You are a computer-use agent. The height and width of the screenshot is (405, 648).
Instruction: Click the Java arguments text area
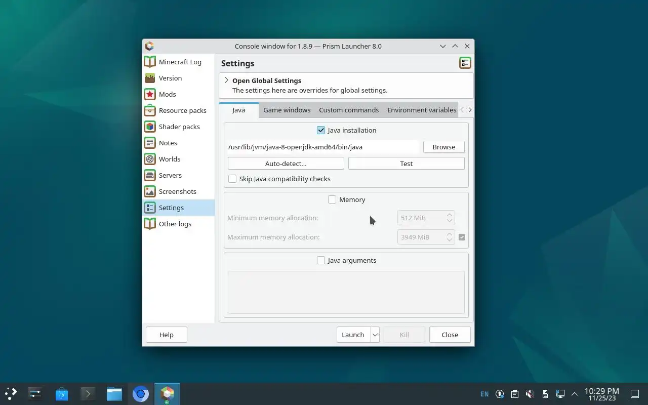pyautogui.click(x=346, y=292)
